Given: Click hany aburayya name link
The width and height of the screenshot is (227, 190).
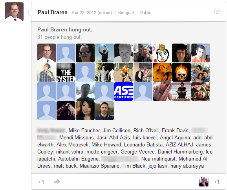Looking at the screenshot, I should click(187, 166).
